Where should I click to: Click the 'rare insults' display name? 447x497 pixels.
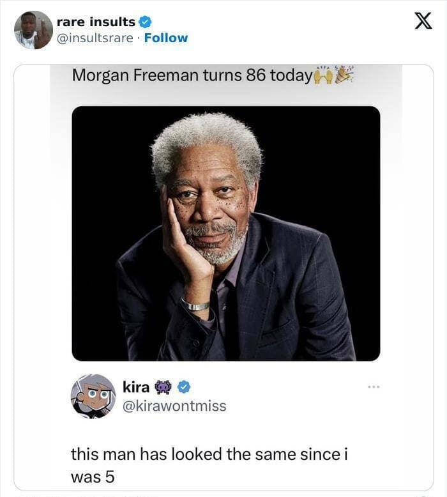(x=96, y=22)
